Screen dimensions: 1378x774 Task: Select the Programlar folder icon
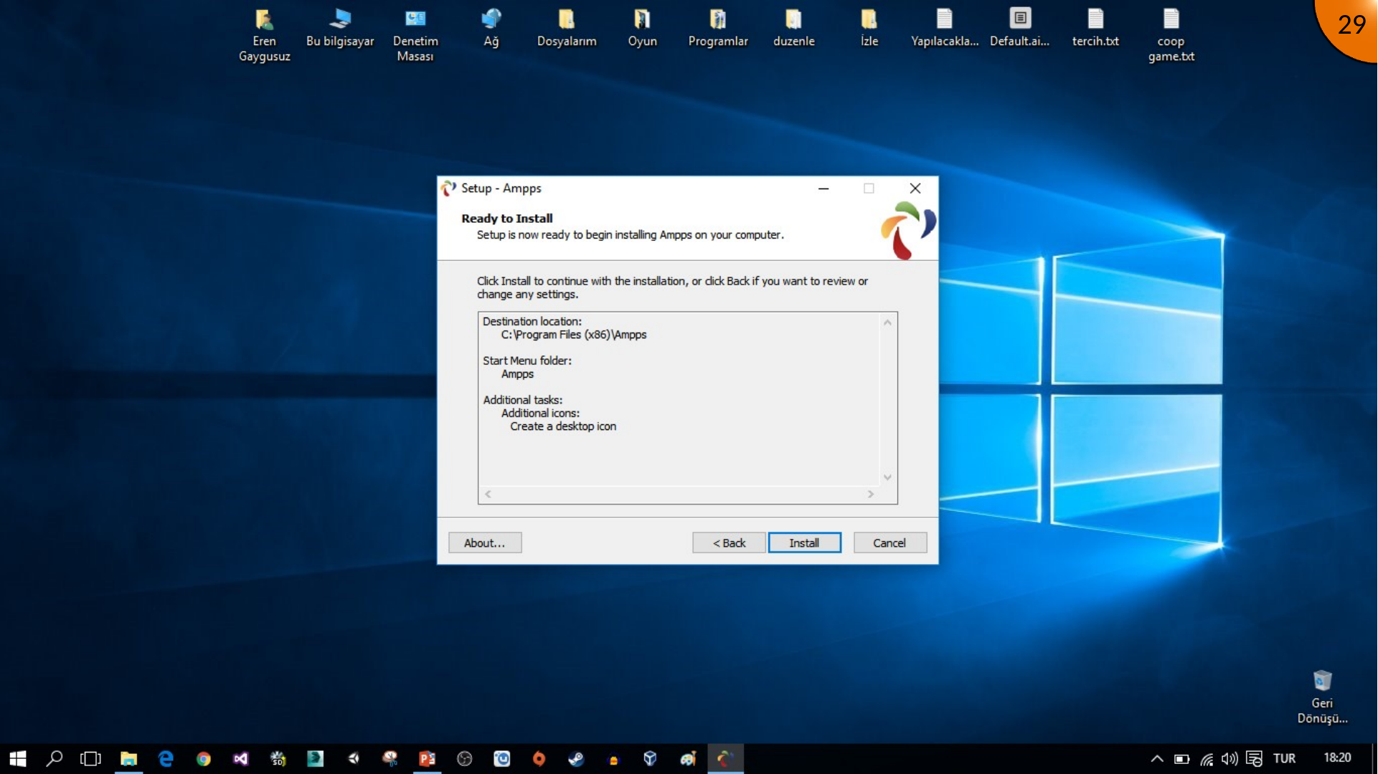click(718, 29)
